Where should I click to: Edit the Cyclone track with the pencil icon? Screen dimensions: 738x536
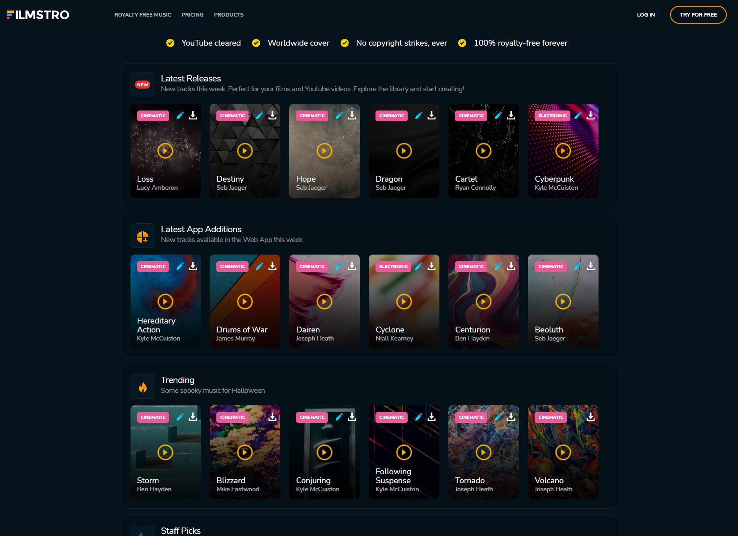click(x=419, y=266)
